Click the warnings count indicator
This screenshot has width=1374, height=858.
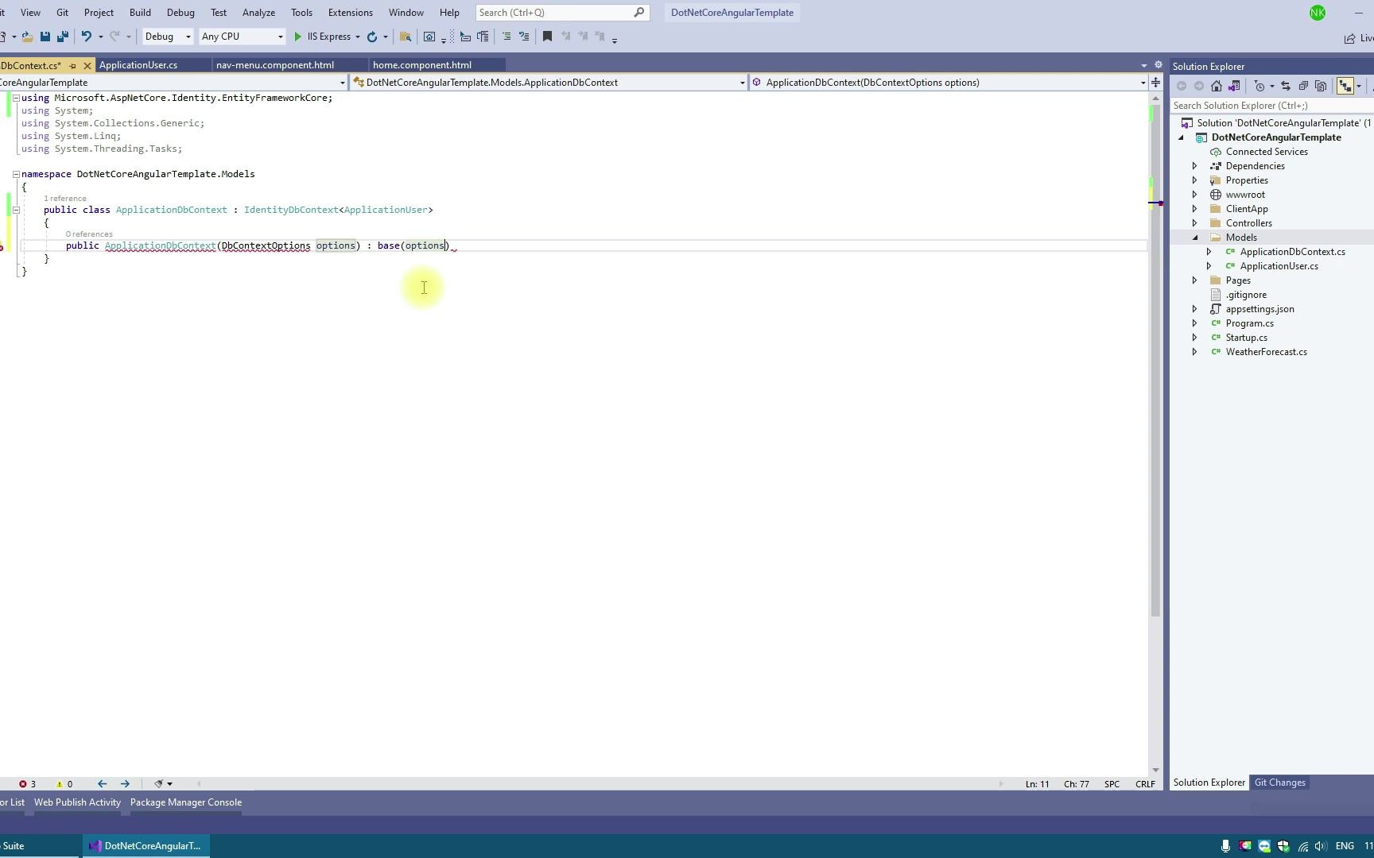click(64, 784)
